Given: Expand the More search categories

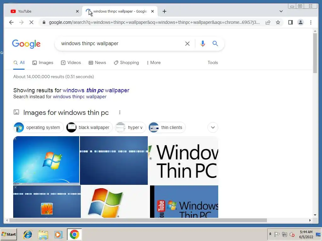Looking at the screenshot, I should tap(153, 63).
